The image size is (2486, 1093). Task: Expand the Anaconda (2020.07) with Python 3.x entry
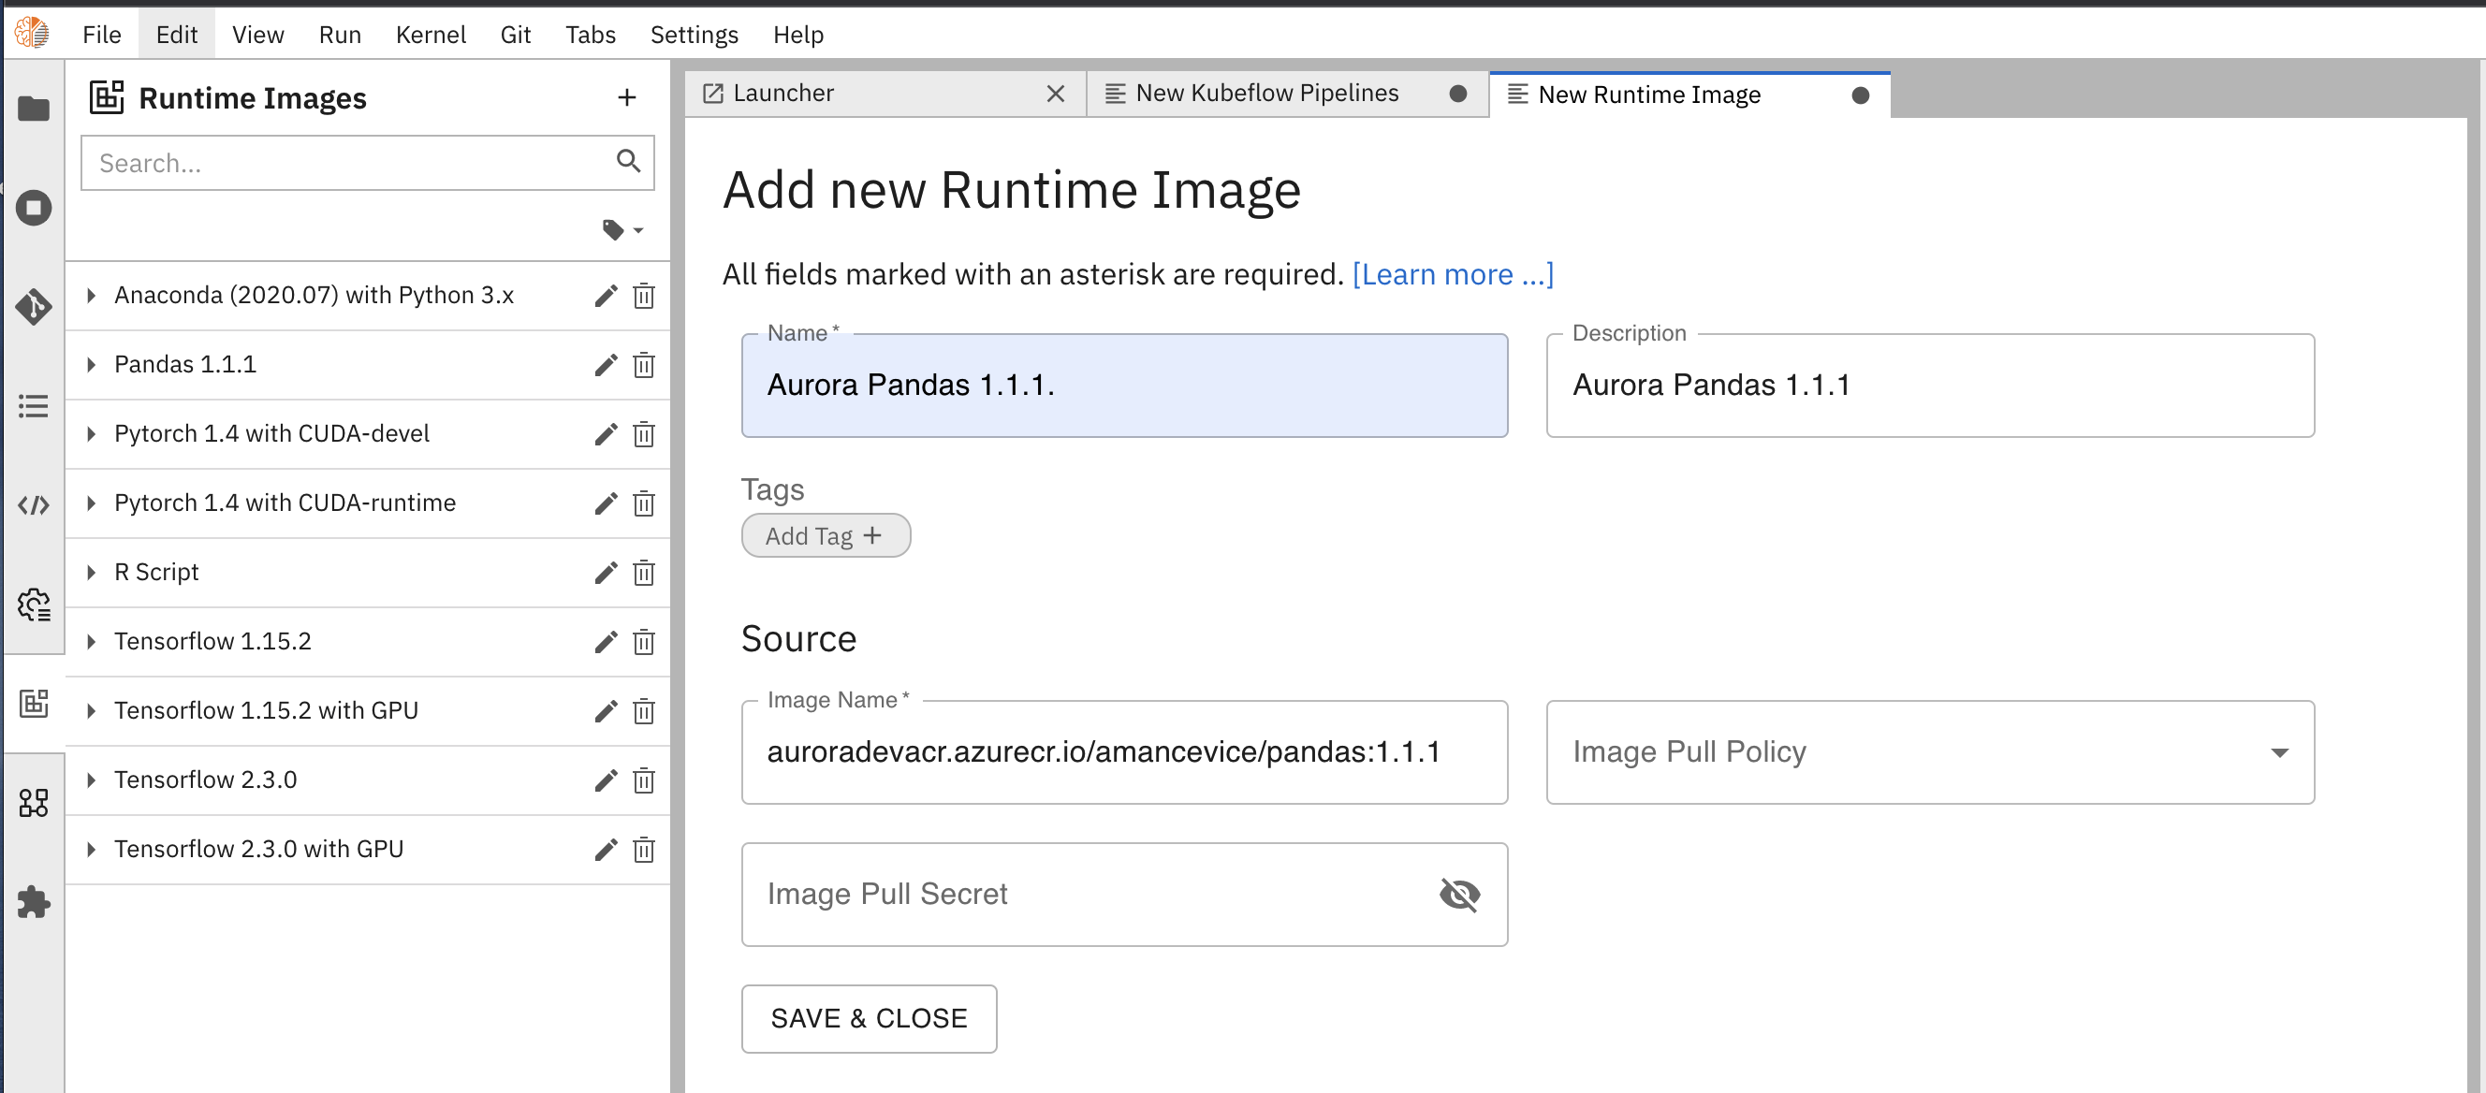(x=92, y=295)
